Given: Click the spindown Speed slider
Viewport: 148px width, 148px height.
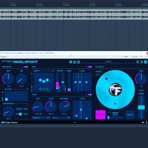Looking at the screenshot, I should [x=115, y=118].
